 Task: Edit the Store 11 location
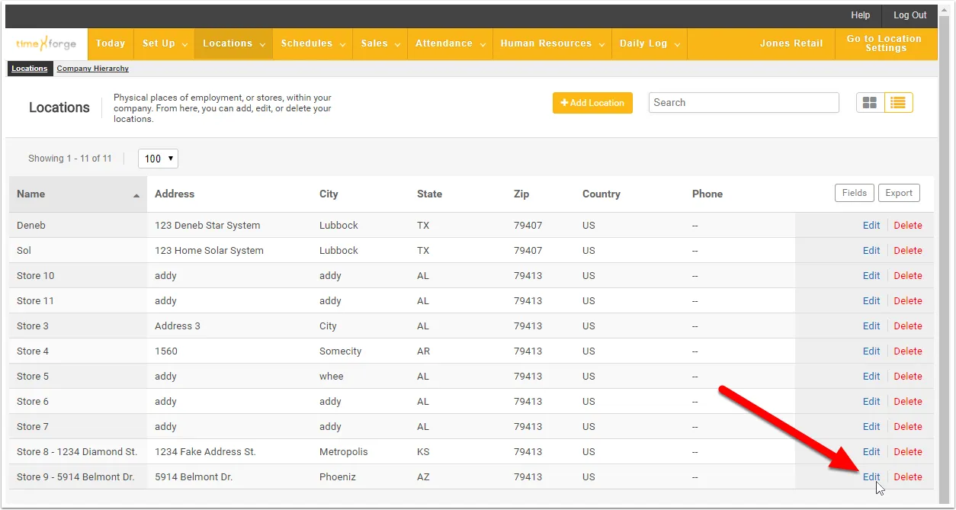point(871,301)
